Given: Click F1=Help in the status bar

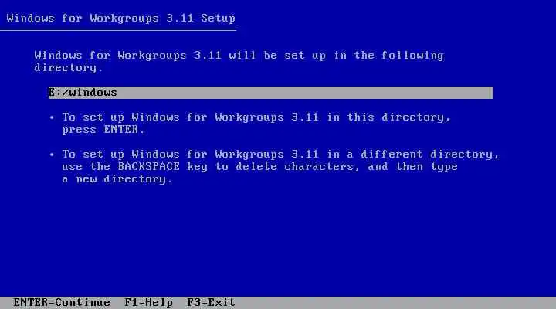Looking at the screenshot, I should 148,303.
